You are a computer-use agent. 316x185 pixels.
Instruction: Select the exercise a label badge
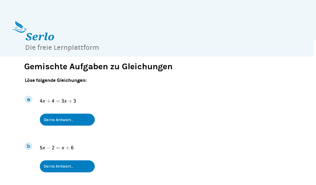[x=28, y=99]
